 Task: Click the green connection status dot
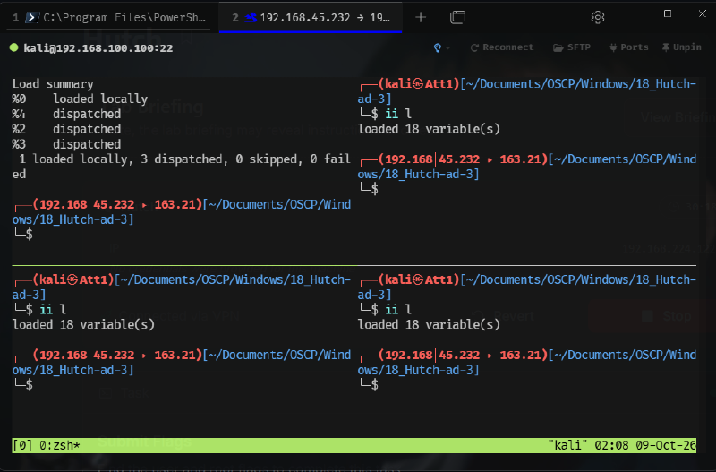(x=13, y=47)
